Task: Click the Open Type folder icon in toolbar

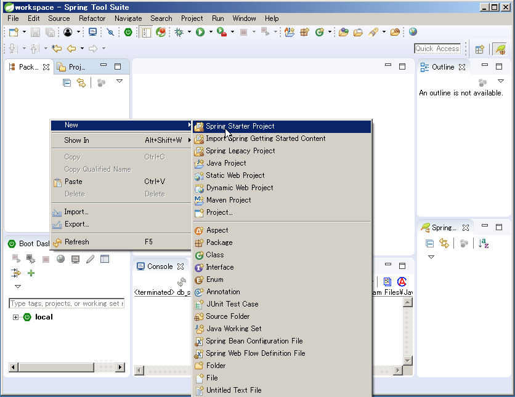Action: [x=344, y=32]
